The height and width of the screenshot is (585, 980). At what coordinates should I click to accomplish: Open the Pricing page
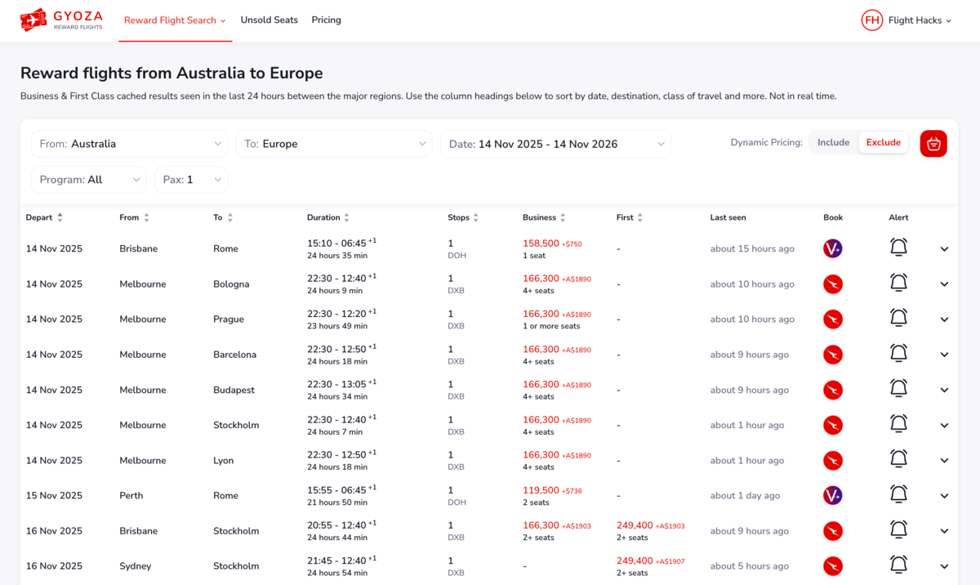[326, 20]
